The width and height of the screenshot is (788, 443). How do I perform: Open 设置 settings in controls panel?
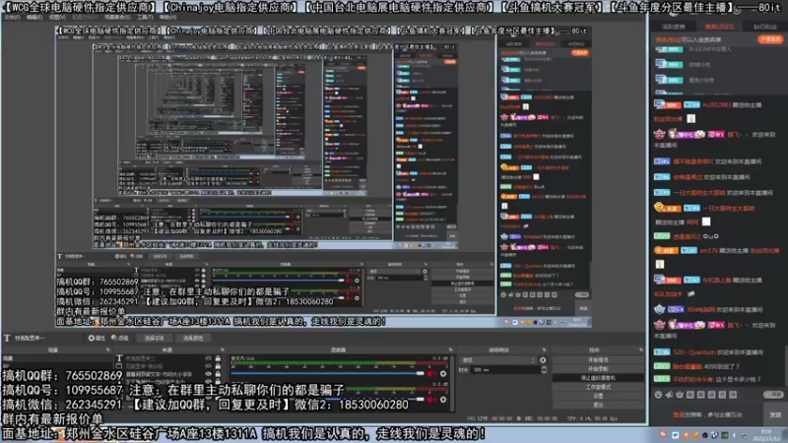598,396
